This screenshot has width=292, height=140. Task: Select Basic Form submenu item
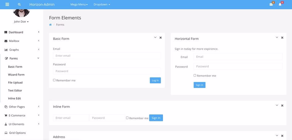[x=15, y=67]
